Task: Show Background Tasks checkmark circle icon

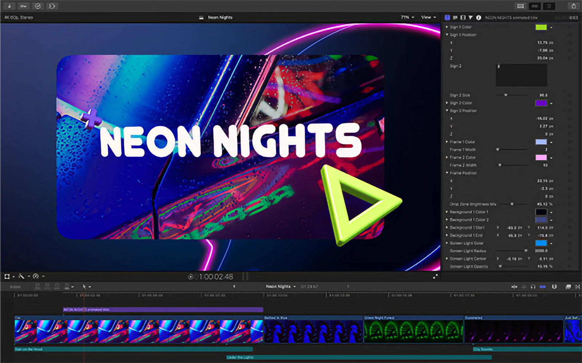Action: [38, 6]
